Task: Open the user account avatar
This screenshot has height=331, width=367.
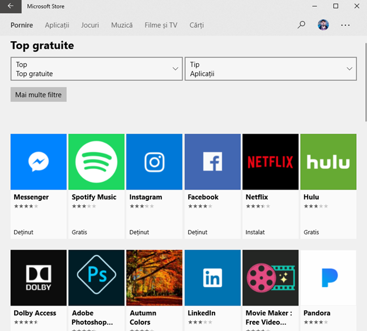Action: pyautogui.click(x=323, y=25)
